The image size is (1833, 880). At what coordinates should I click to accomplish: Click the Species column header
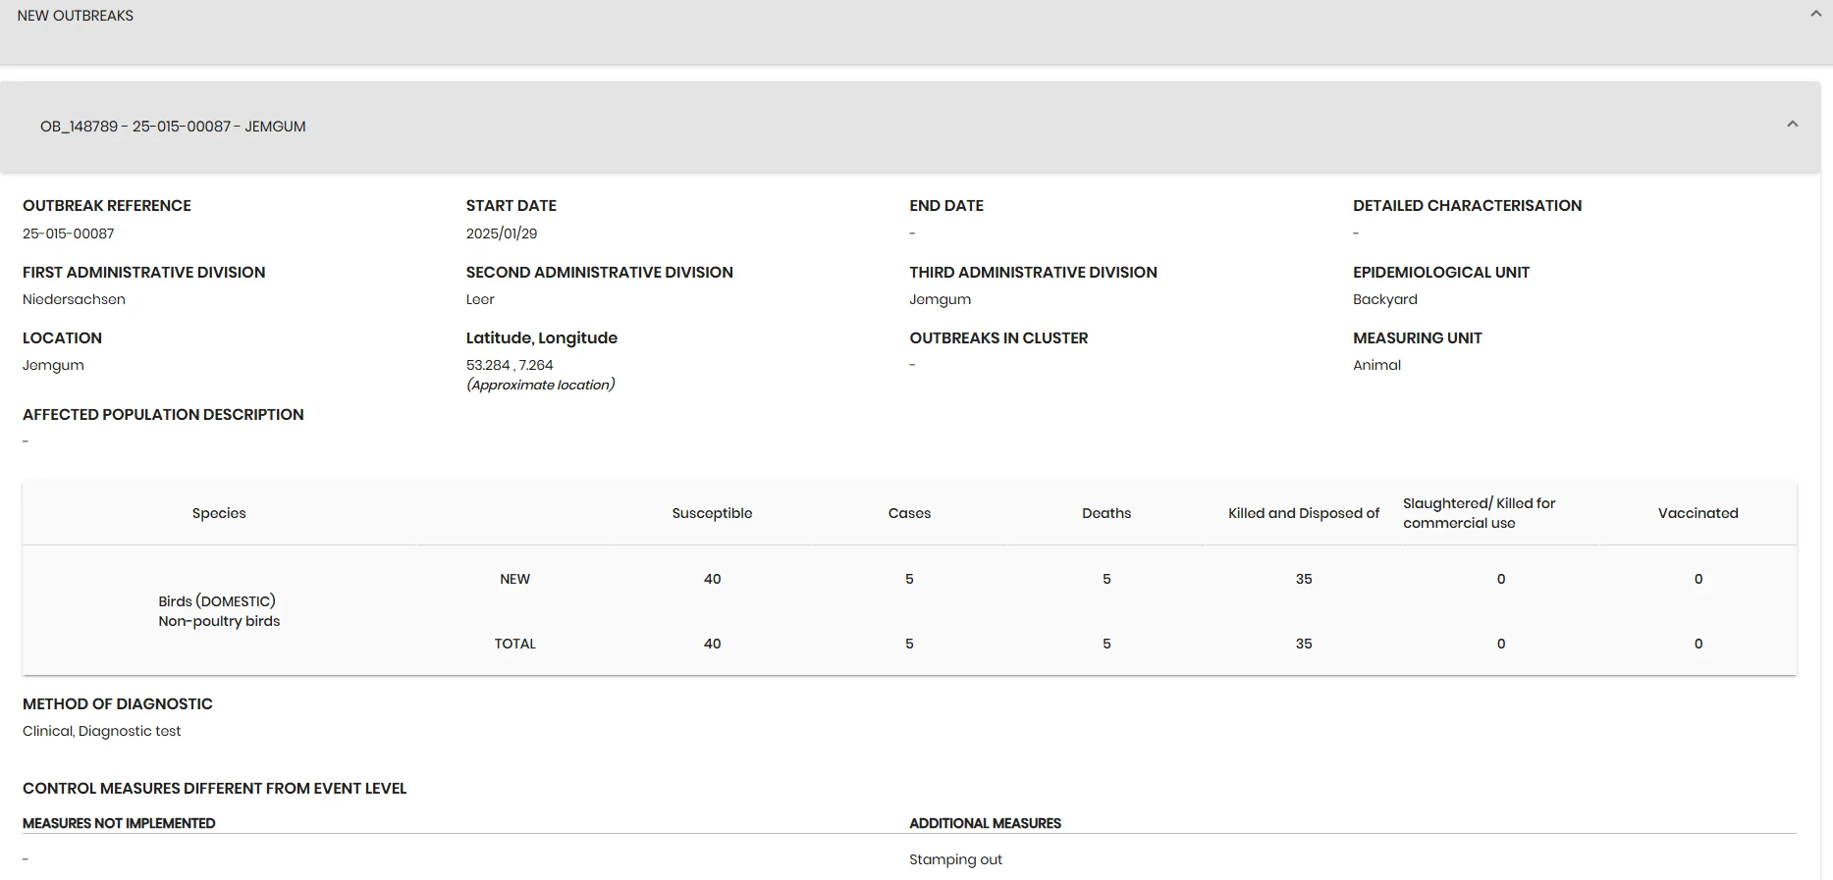[x=219, y=513]
